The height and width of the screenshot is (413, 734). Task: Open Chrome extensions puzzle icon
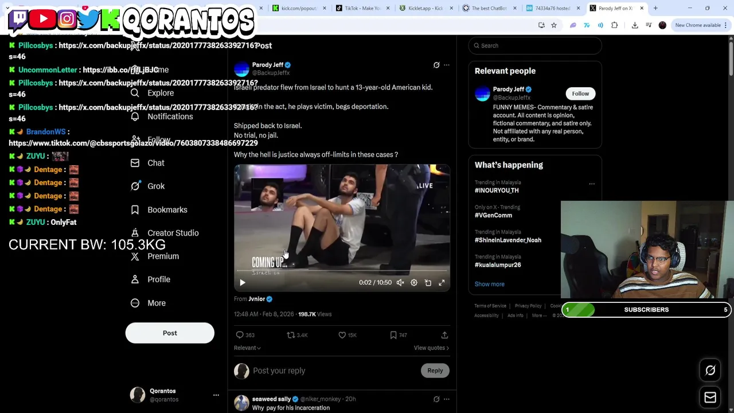click(x=615, y=25)
